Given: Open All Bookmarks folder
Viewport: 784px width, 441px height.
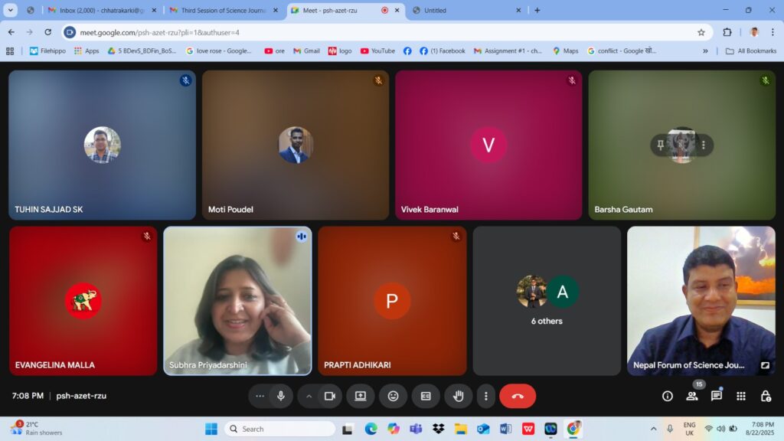Looking at the screenshot, I should point(751,51).
